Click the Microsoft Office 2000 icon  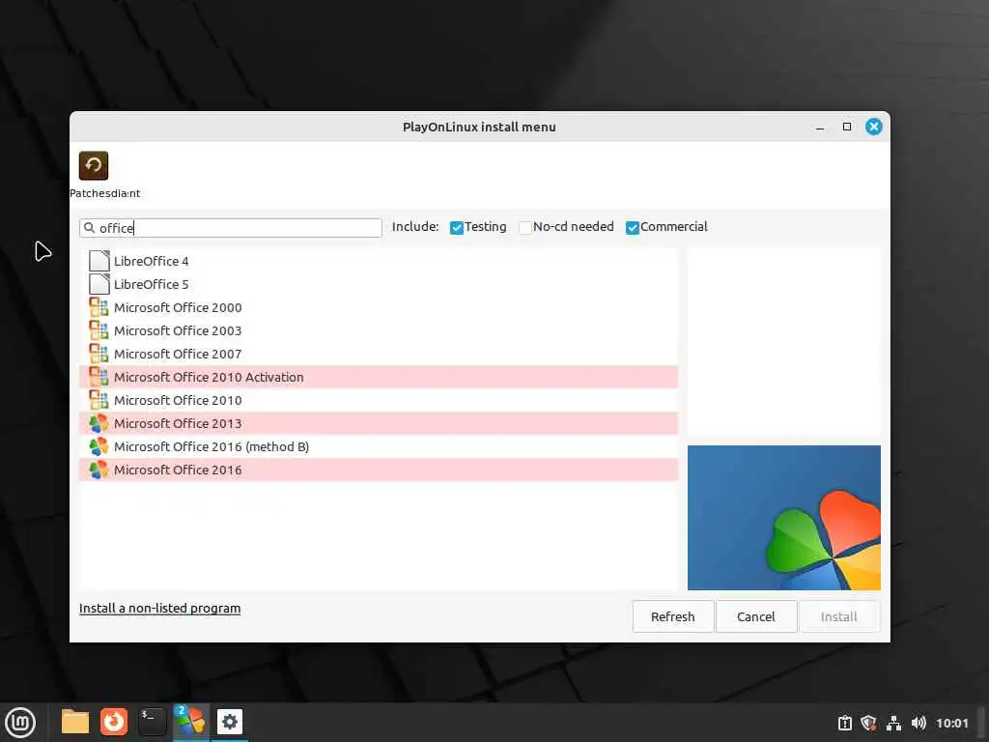[x=99, y=307]
